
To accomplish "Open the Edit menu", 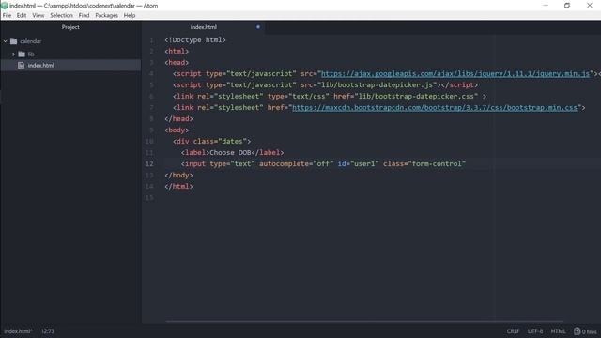I will click(x=22, y=15).
